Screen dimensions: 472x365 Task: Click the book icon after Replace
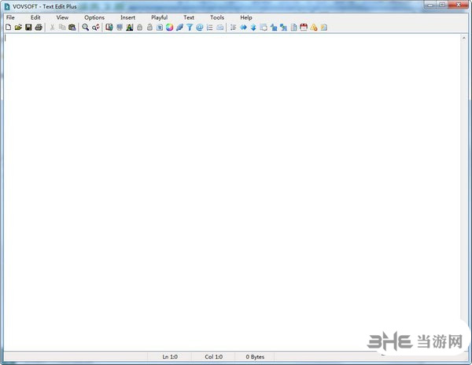[109, 28]
